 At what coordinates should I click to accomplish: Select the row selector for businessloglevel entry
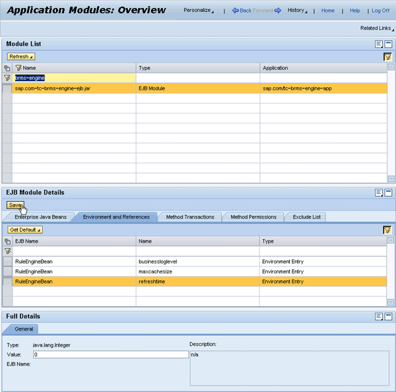(x=7, y=261)
